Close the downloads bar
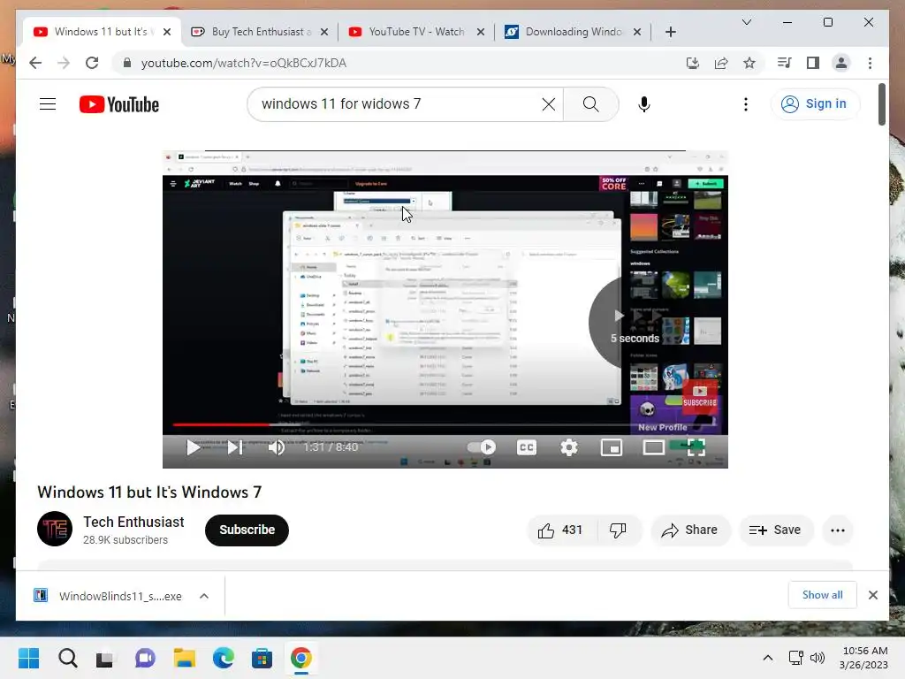905x679 pixels. click(872, 595)
